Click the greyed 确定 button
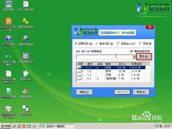Viewport: 172px width, 129px height. pyautogui.click(x=122, y=92)
